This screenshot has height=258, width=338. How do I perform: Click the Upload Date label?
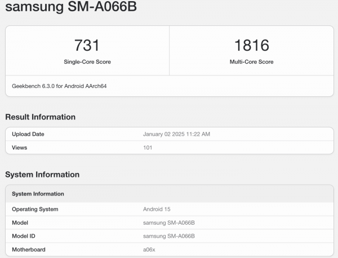click(28, 134)
